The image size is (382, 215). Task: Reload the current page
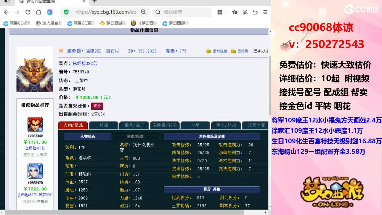pyautogui.click(x=28, y=12)
